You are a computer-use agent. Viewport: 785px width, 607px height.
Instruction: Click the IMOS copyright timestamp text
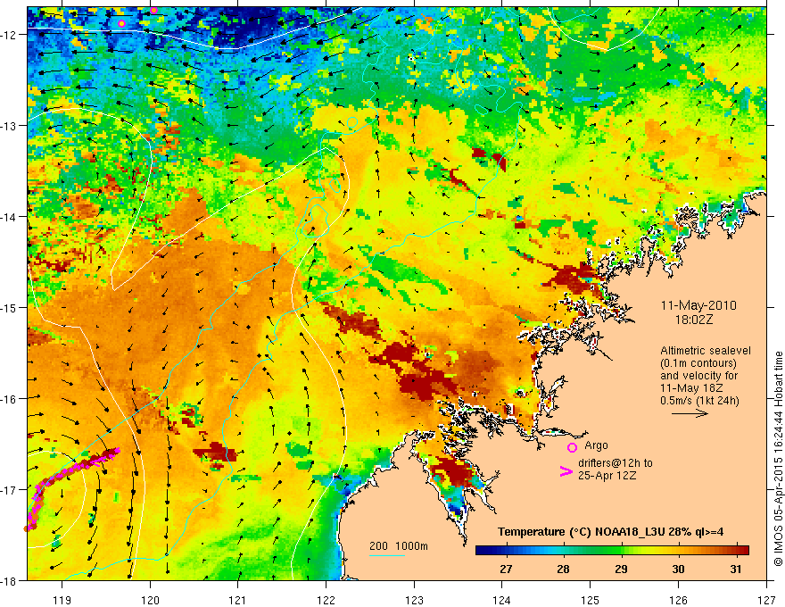tap(778, 459)
